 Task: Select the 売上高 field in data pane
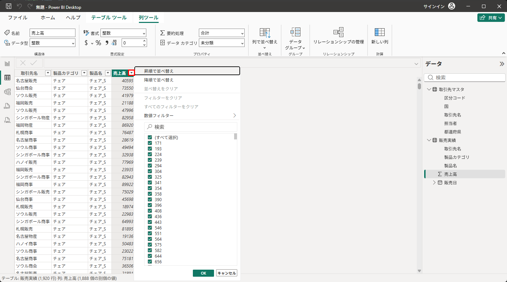coord(465,174)
